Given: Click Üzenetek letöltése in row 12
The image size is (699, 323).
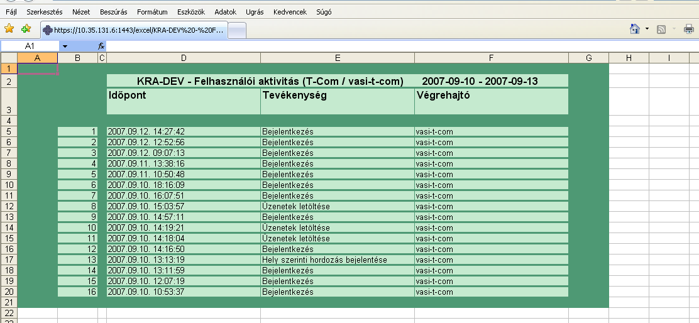Looking at the screenshot, I should tap(338, 206).
